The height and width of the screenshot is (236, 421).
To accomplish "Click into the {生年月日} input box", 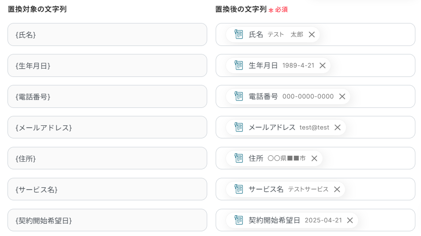I will (x=107, y=65).
